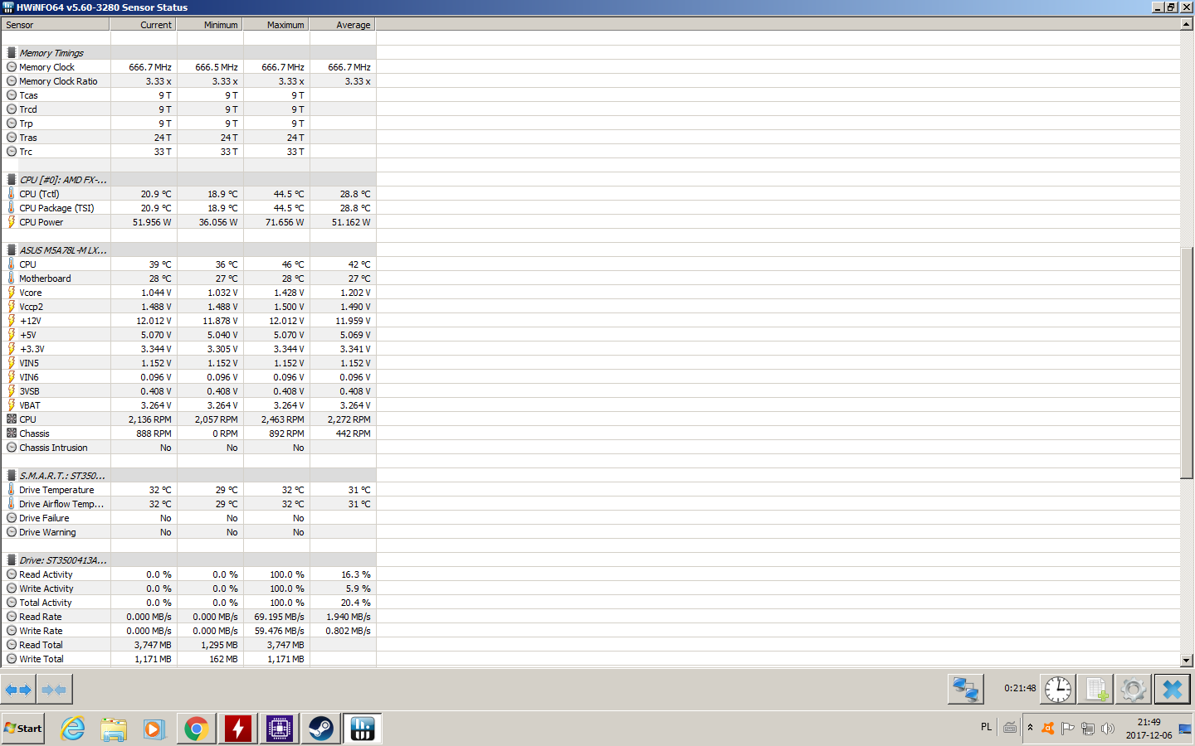Open the taskbar clock showing 21:49

tap(1149, 729)
